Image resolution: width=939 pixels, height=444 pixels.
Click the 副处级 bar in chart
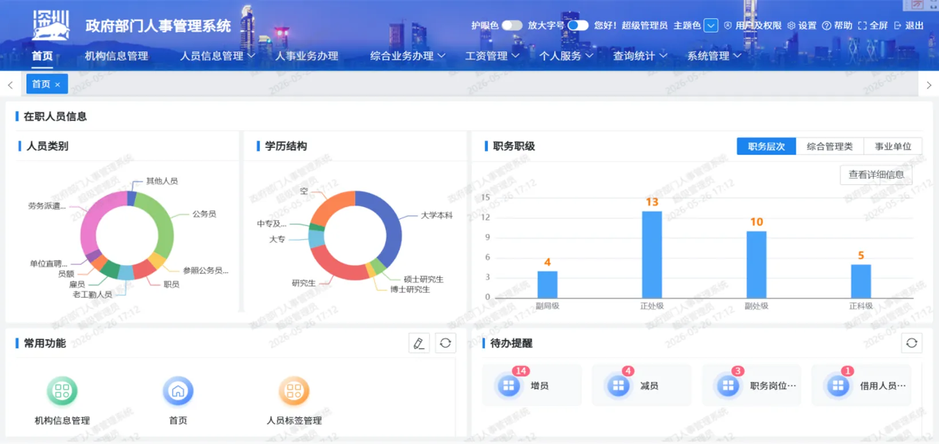click(756, 265)
